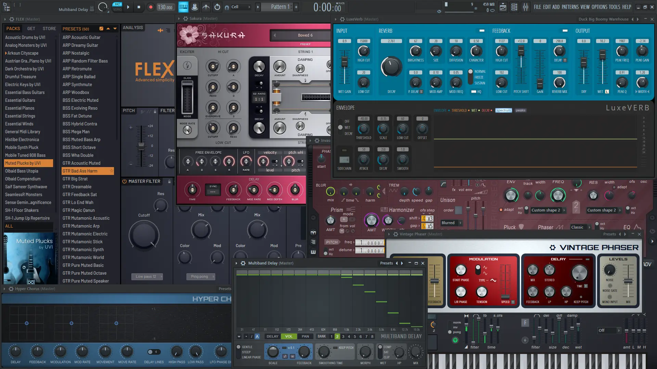657x369 pixels.
Task: Select GTR Big Strat preset
Action: coord(75,179)
